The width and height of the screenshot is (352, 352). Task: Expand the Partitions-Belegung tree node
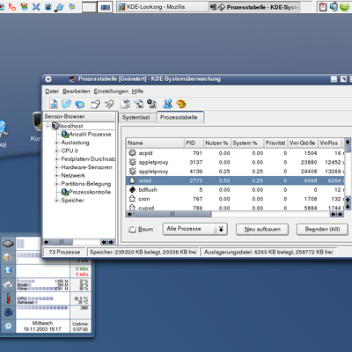pos(56,184)
